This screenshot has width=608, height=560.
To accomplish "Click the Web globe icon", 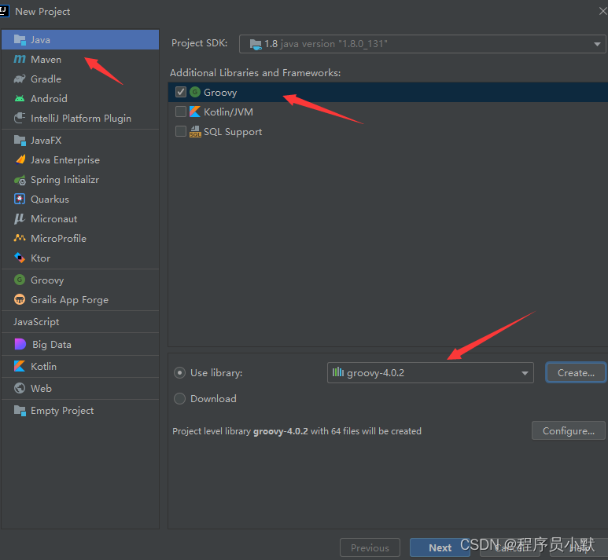I will click(20, 388).
